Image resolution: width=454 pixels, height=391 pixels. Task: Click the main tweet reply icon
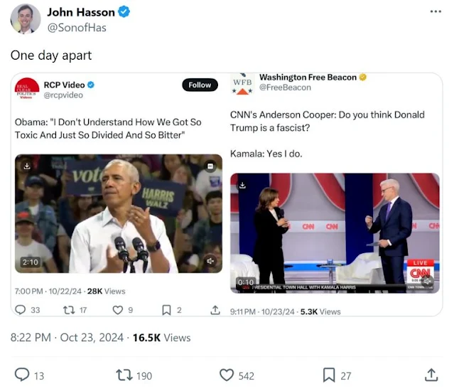22,375
